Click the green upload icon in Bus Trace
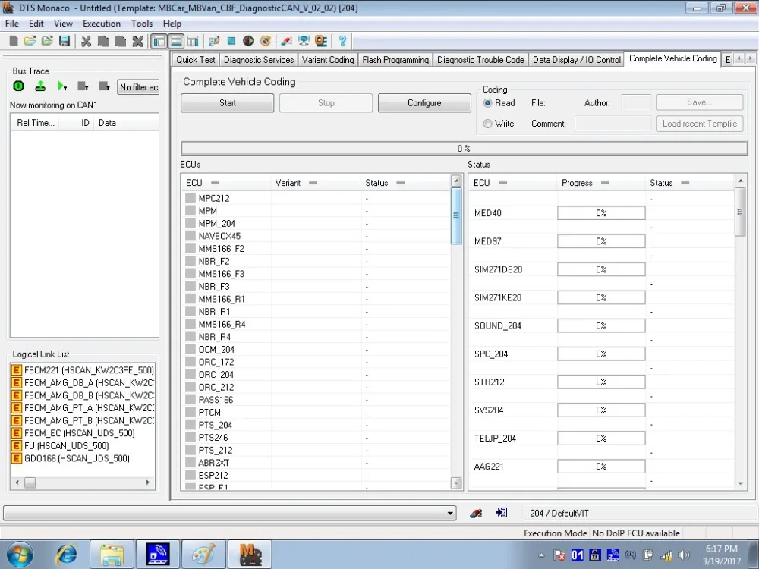The width and height of the screenshot is (759, 569). tap(40, 86)
